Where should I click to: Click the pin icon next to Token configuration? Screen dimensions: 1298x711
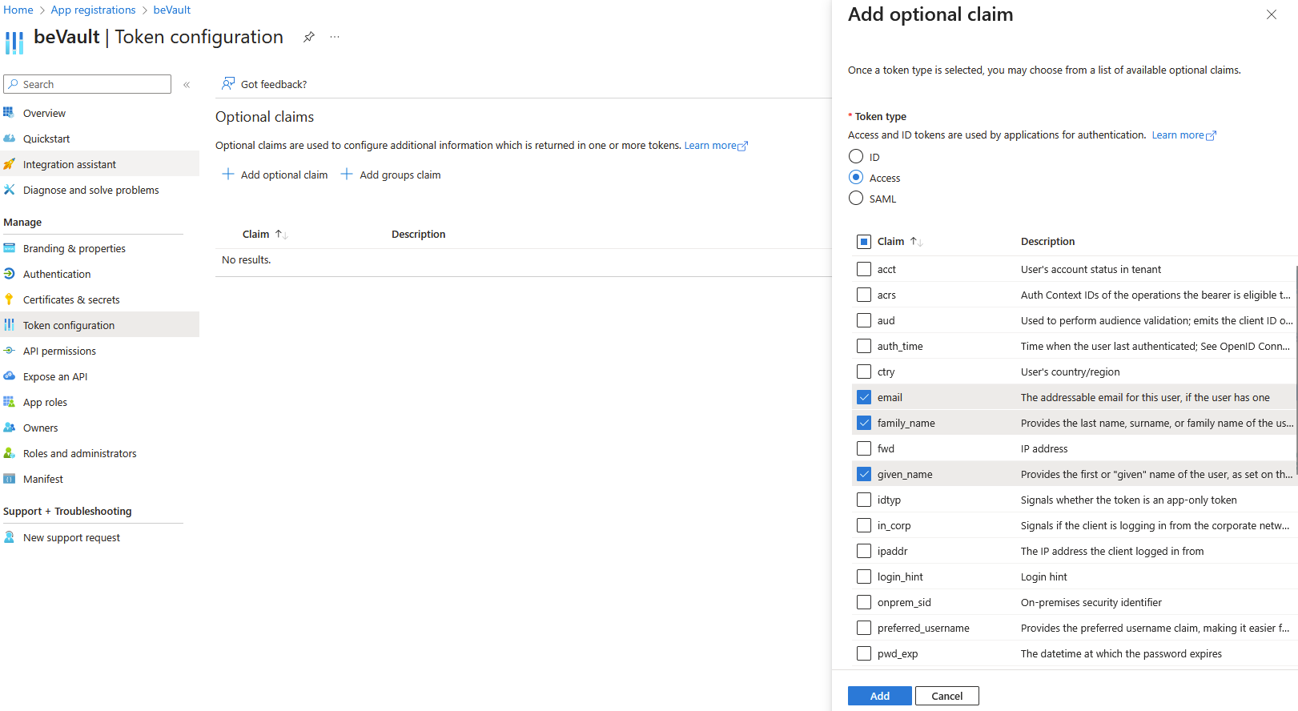coord(309,37)
